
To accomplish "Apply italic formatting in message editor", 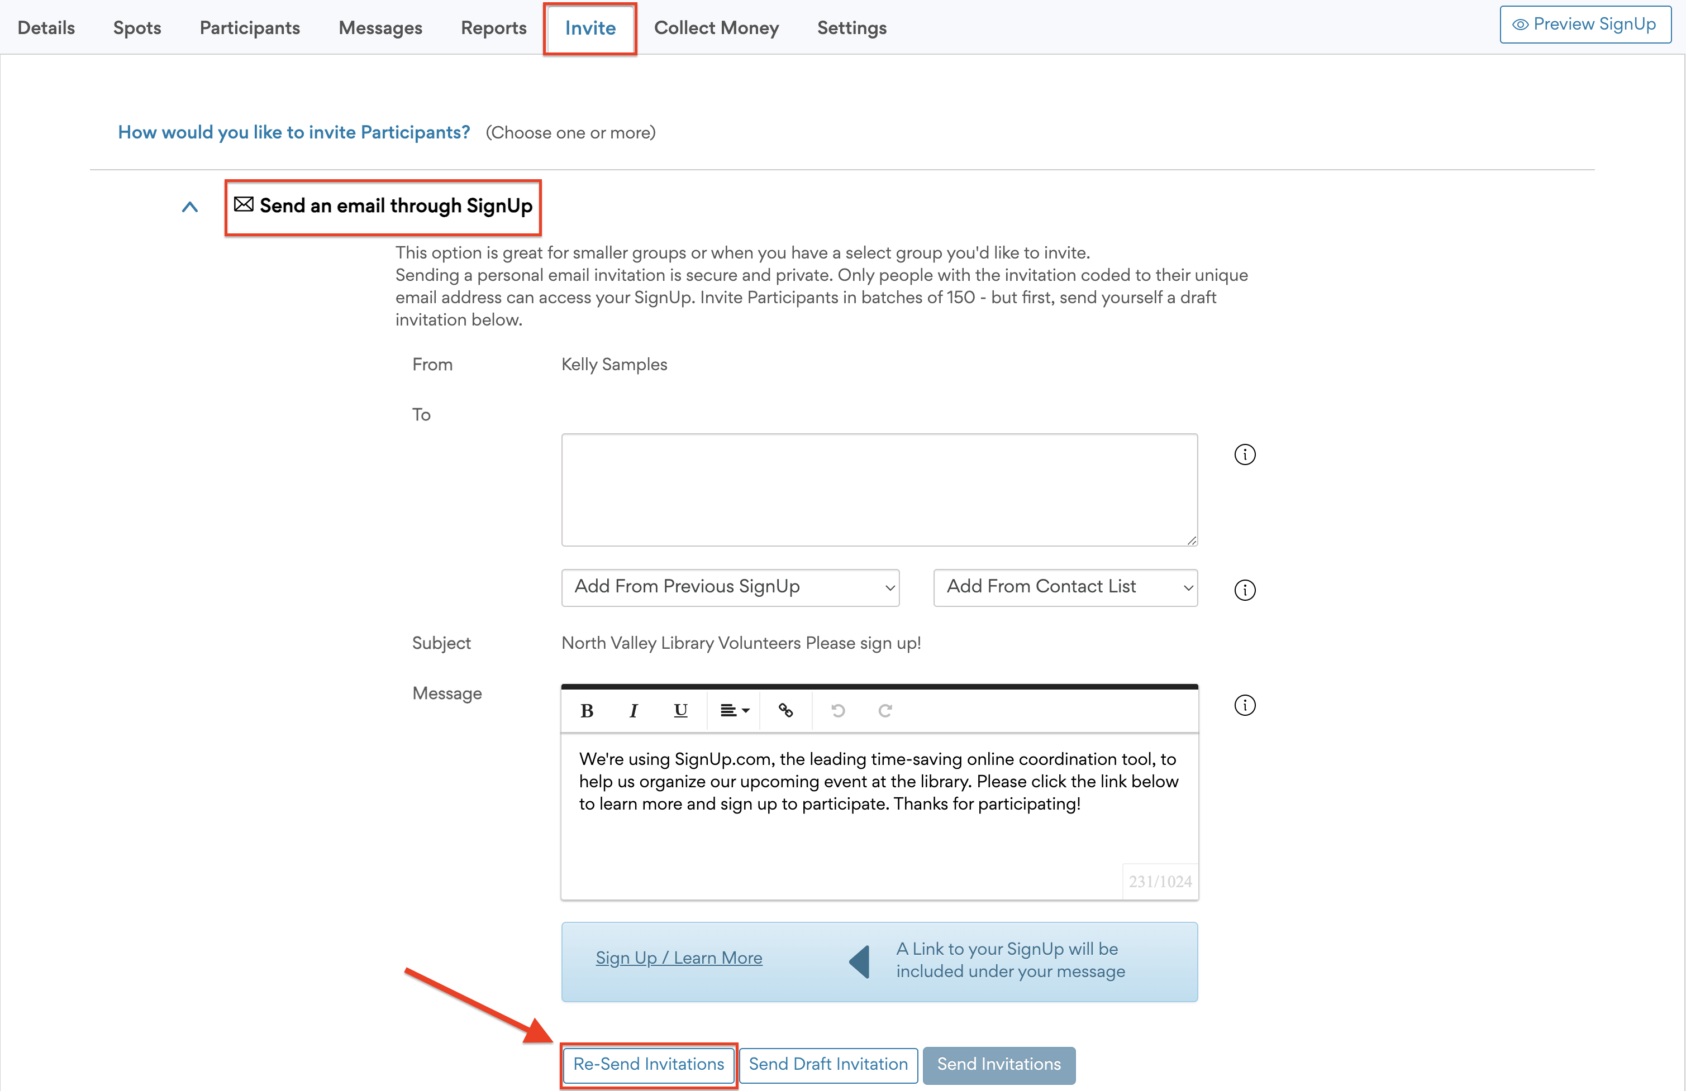I will coord(634,710).
